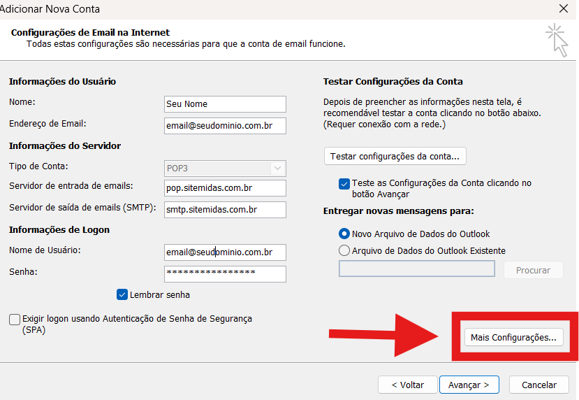Viewport: 579px width, 400px height.
Task: Toggle test settings on Avançar checkbox
Action: [x=344, y=184]
